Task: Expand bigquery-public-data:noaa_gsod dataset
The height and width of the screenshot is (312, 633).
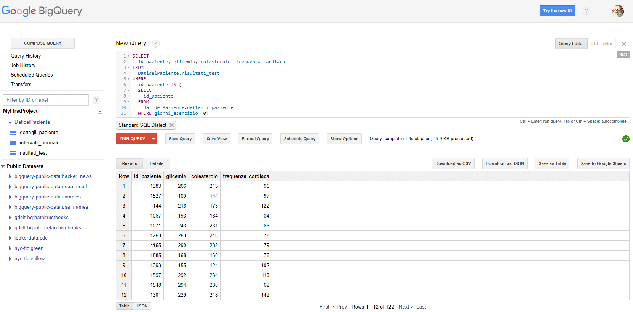Action: click(10, 187)
